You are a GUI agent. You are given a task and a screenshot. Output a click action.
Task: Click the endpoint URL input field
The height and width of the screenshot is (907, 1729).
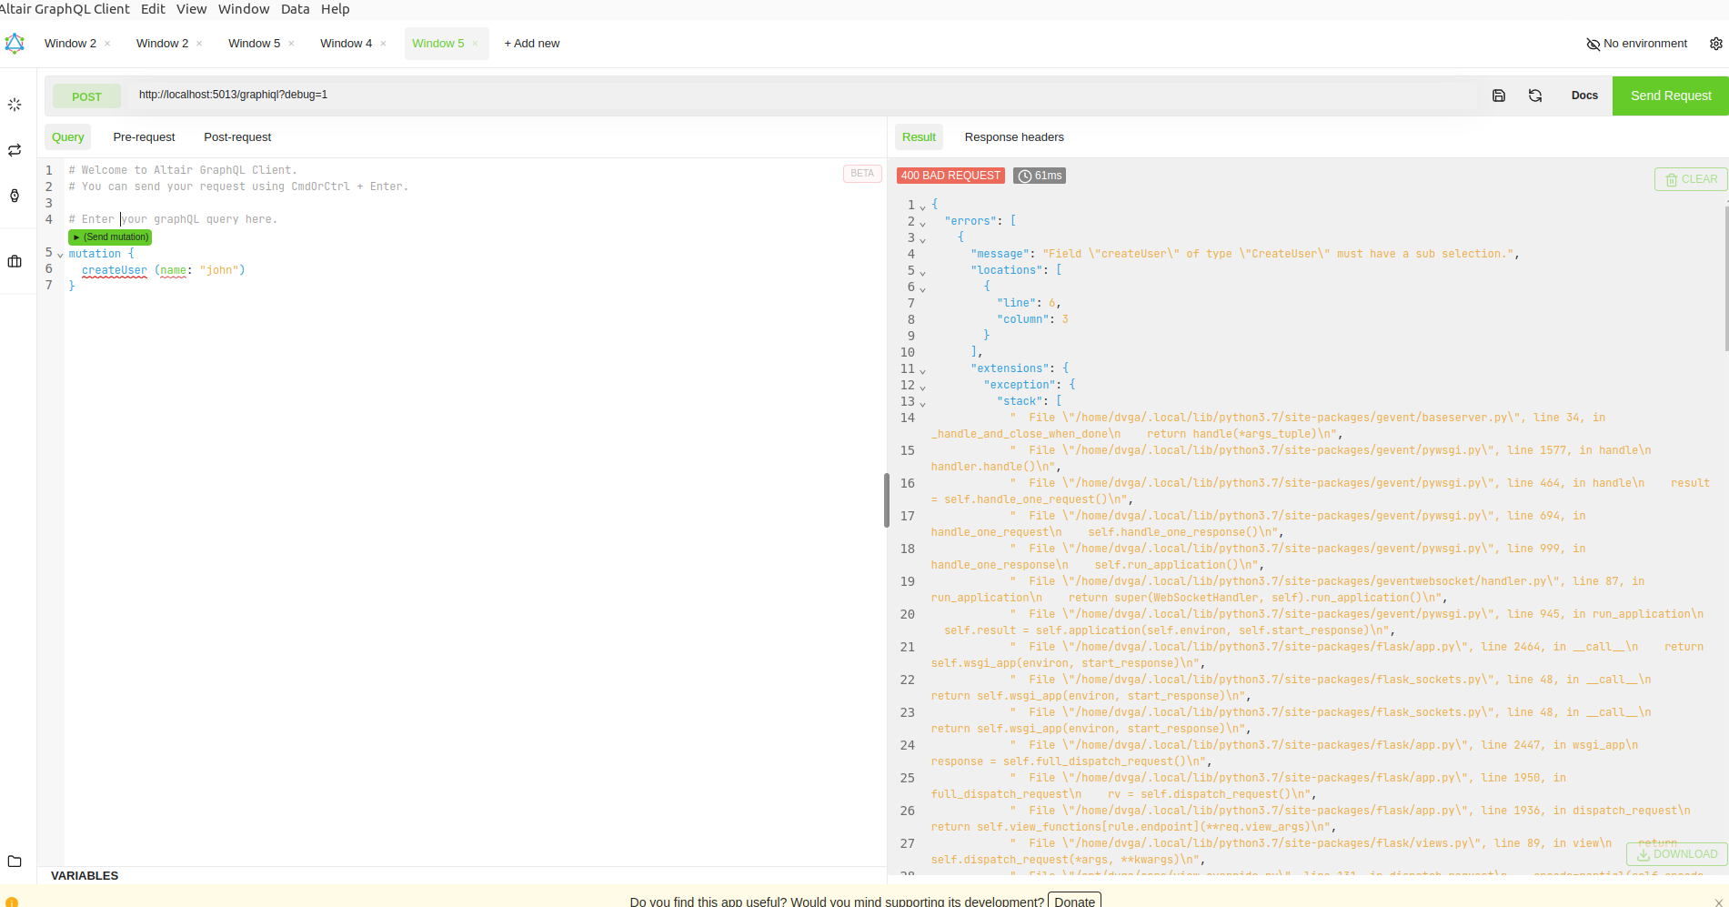[800, 95]
